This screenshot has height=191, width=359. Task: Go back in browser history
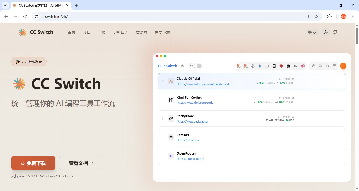click(6, 17)
